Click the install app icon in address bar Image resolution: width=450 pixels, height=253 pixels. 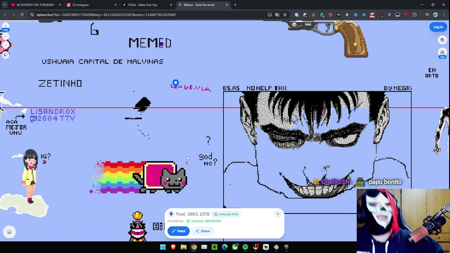coord(270,15)
